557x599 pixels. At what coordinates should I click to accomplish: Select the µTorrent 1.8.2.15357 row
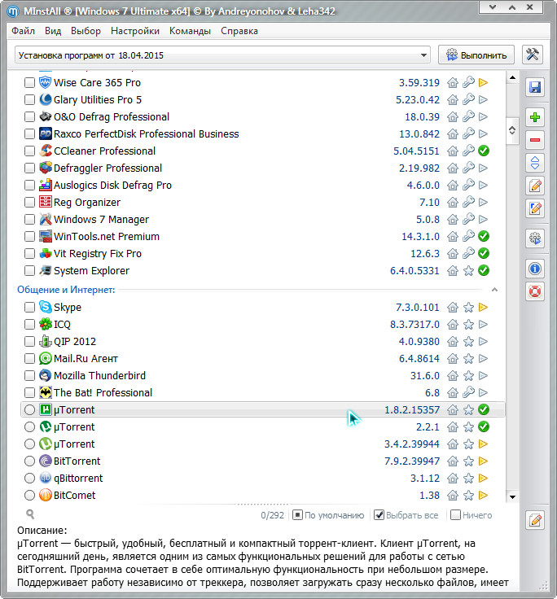(263, 409)
